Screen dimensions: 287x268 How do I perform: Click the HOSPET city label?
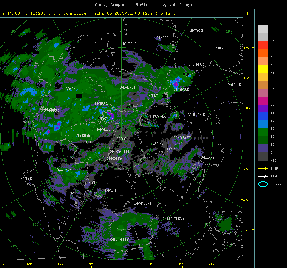173,149
